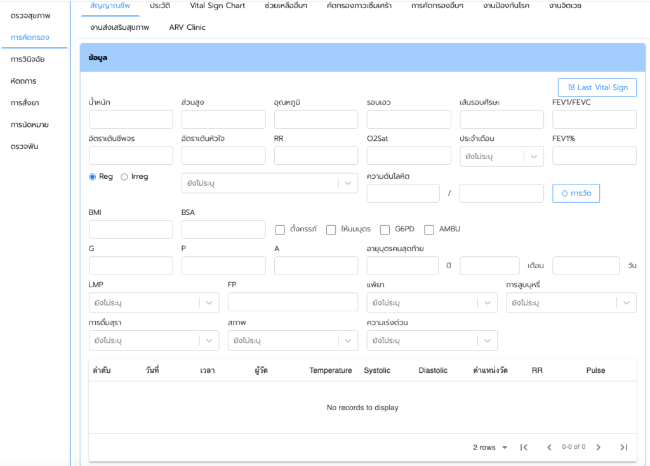Check the ตั้งครรภ์ checkbox
The width and height of the screenshot is (650, 466).
[280, 230]
